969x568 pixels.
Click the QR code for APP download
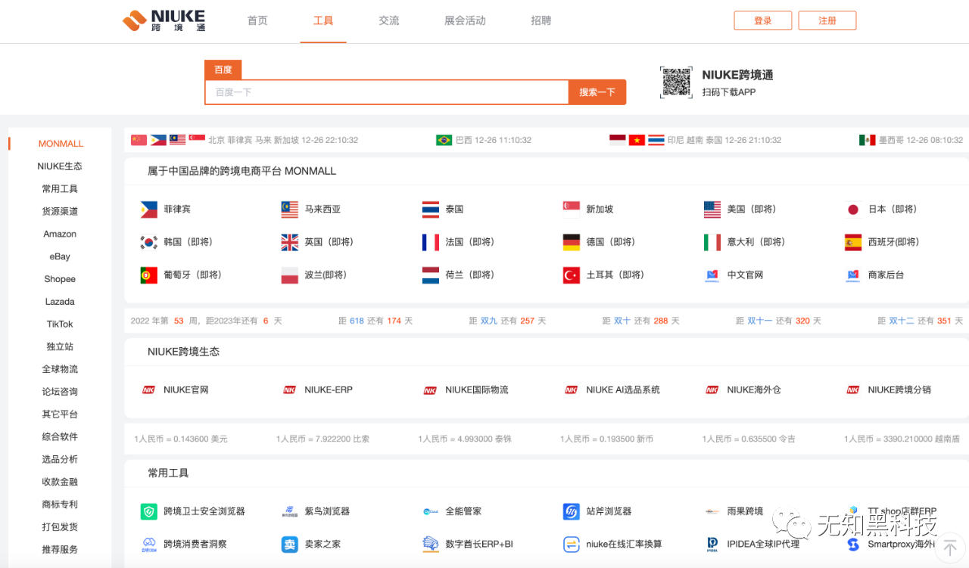pyautogui.click(x=676, y=82)
